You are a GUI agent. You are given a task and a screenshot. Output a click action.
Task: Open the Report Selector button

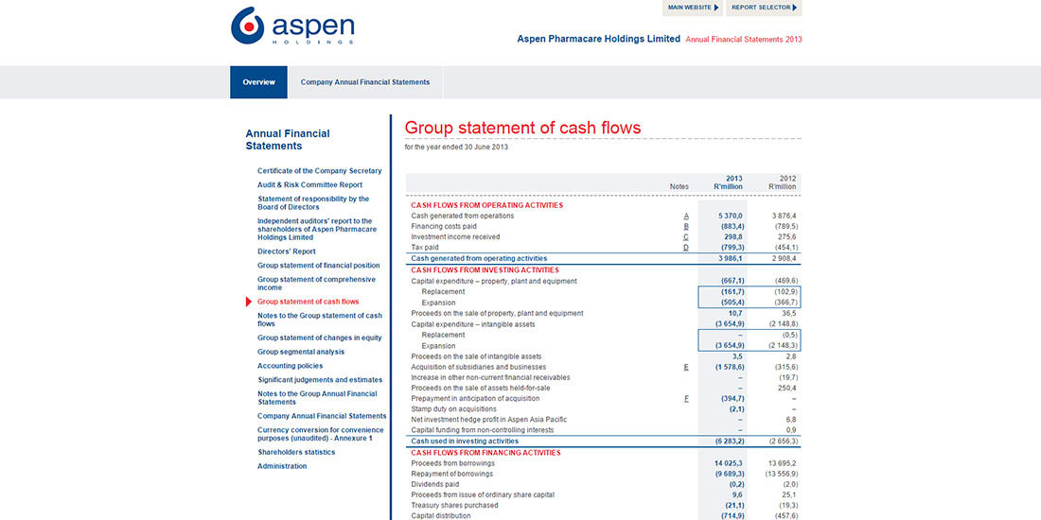pos(764,8)
